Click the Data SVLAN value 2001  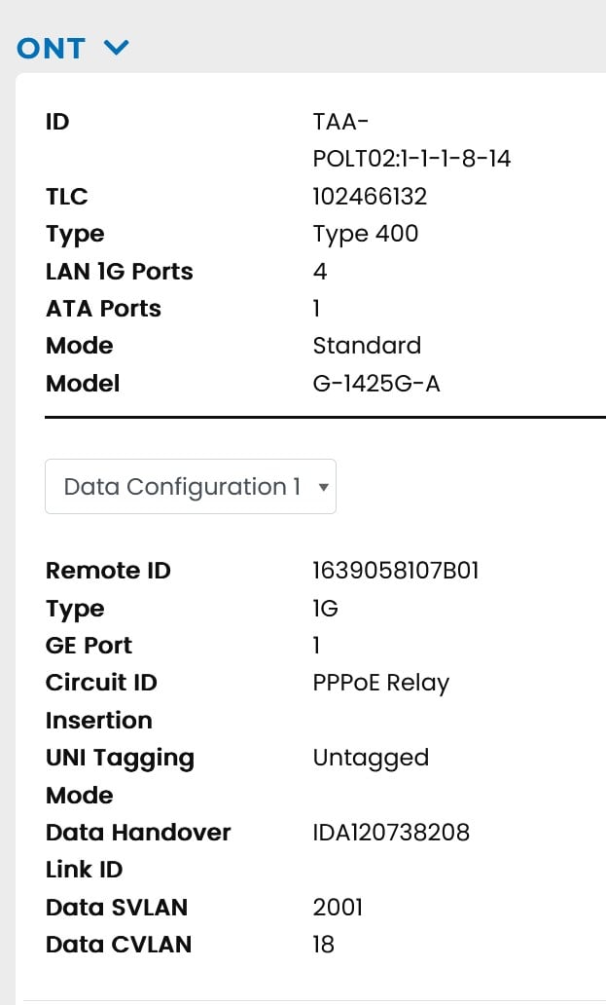tap(338, 908)
